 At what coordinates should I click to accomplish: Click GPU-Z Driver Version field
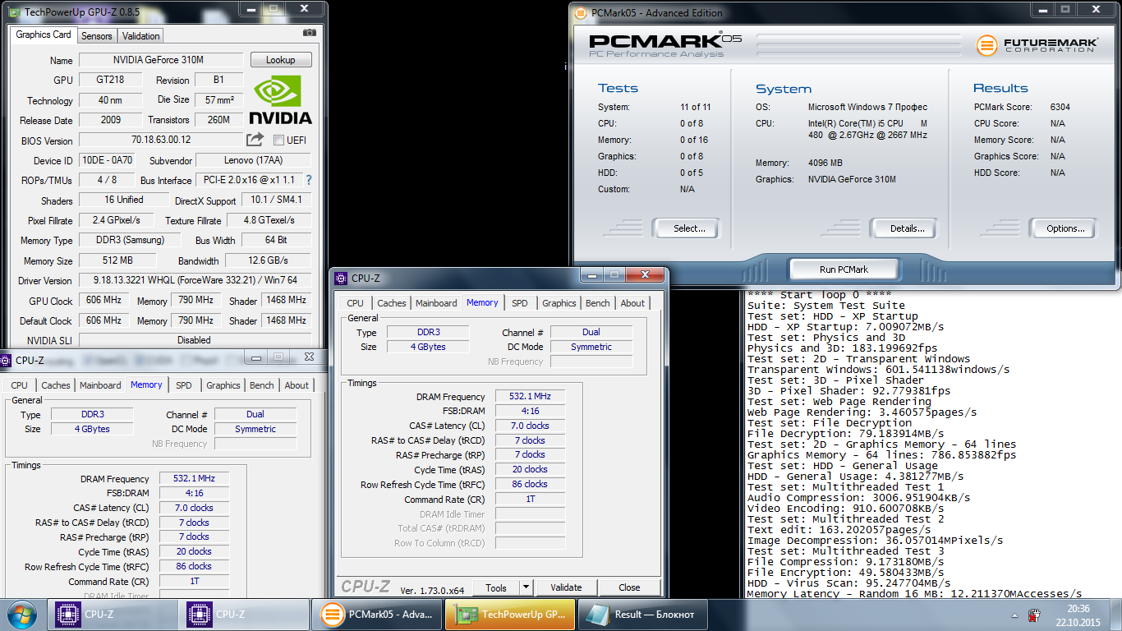click(195, 280)
